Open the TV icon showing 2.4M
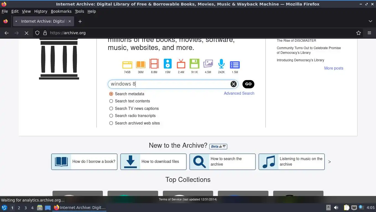376x212 pixels. 181,64
